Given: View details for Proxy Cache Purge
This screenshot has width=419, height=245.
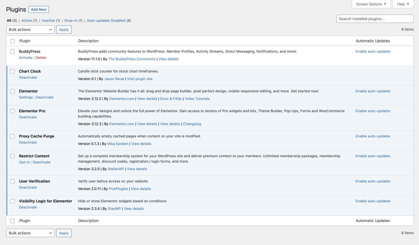Looking at the screenshot, I should point(141,144).
